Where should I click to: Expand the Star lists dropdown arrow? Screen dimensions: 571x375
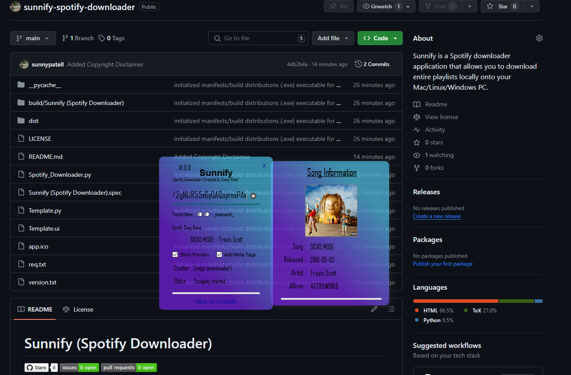click(x=532, y=7)
